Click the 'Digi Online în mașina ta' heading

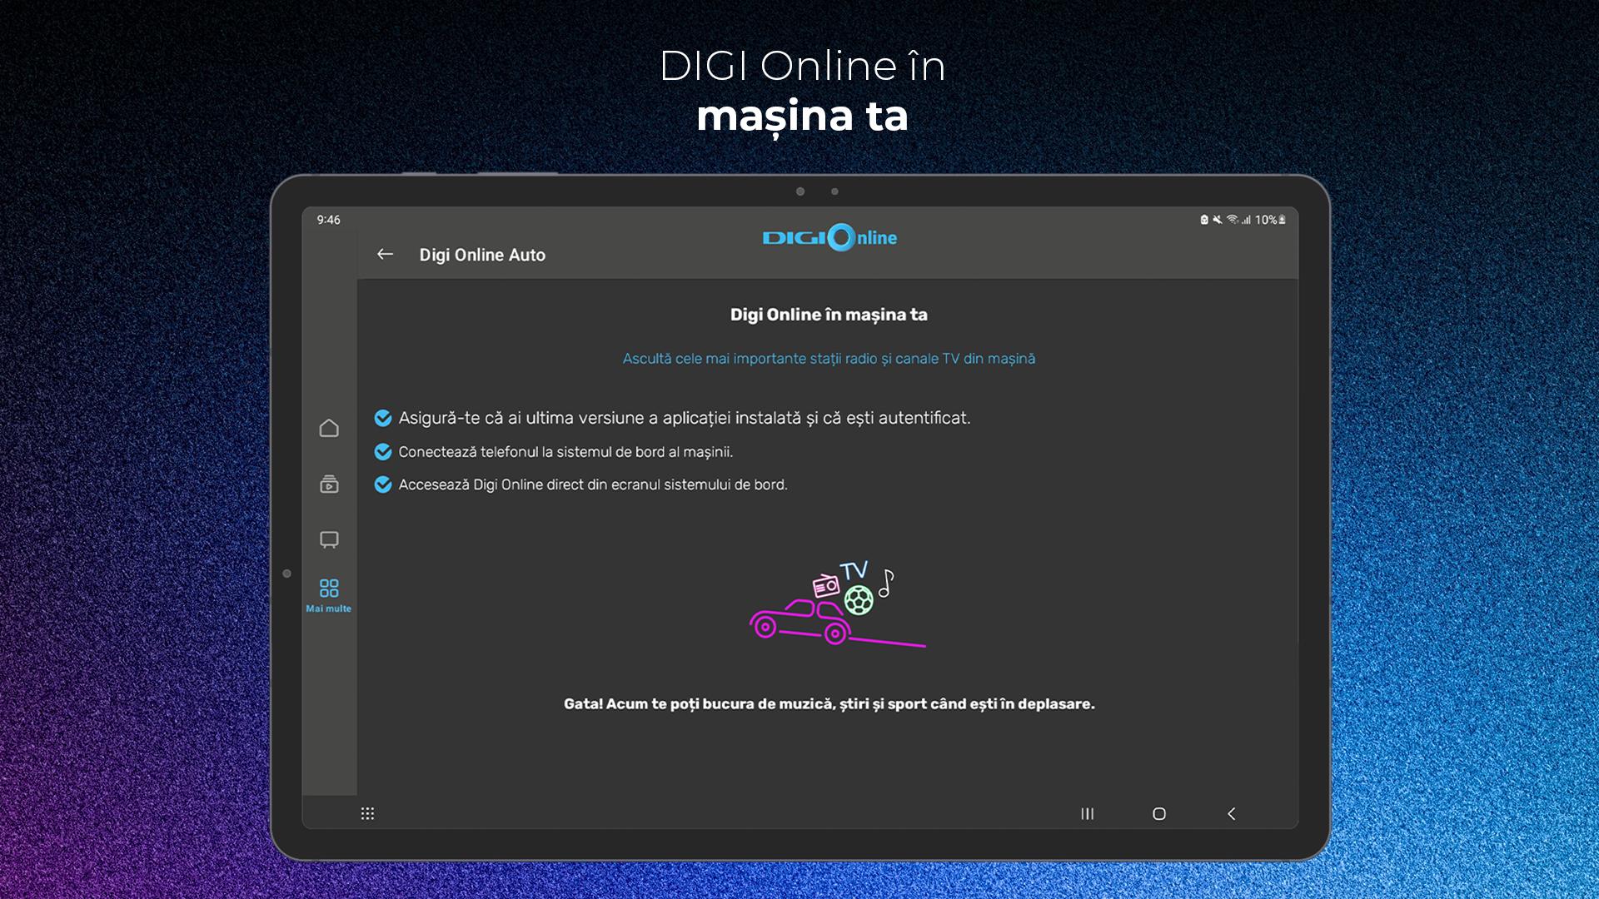click(x=829, y=315)
